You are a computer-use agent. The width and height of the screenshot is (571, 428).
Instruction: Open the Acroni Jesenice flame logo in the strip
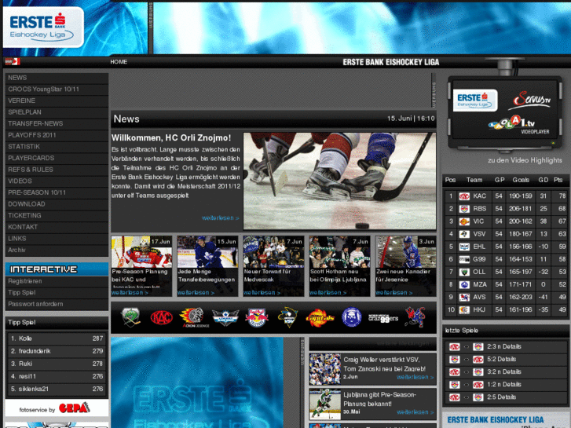(x=193, y=317)
